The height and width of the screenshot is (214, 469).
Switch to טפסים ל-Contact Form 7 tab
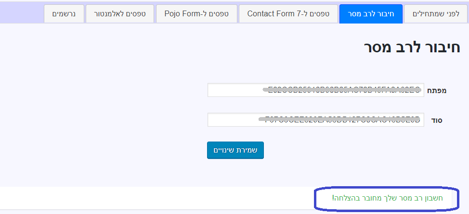click(288, 14)
